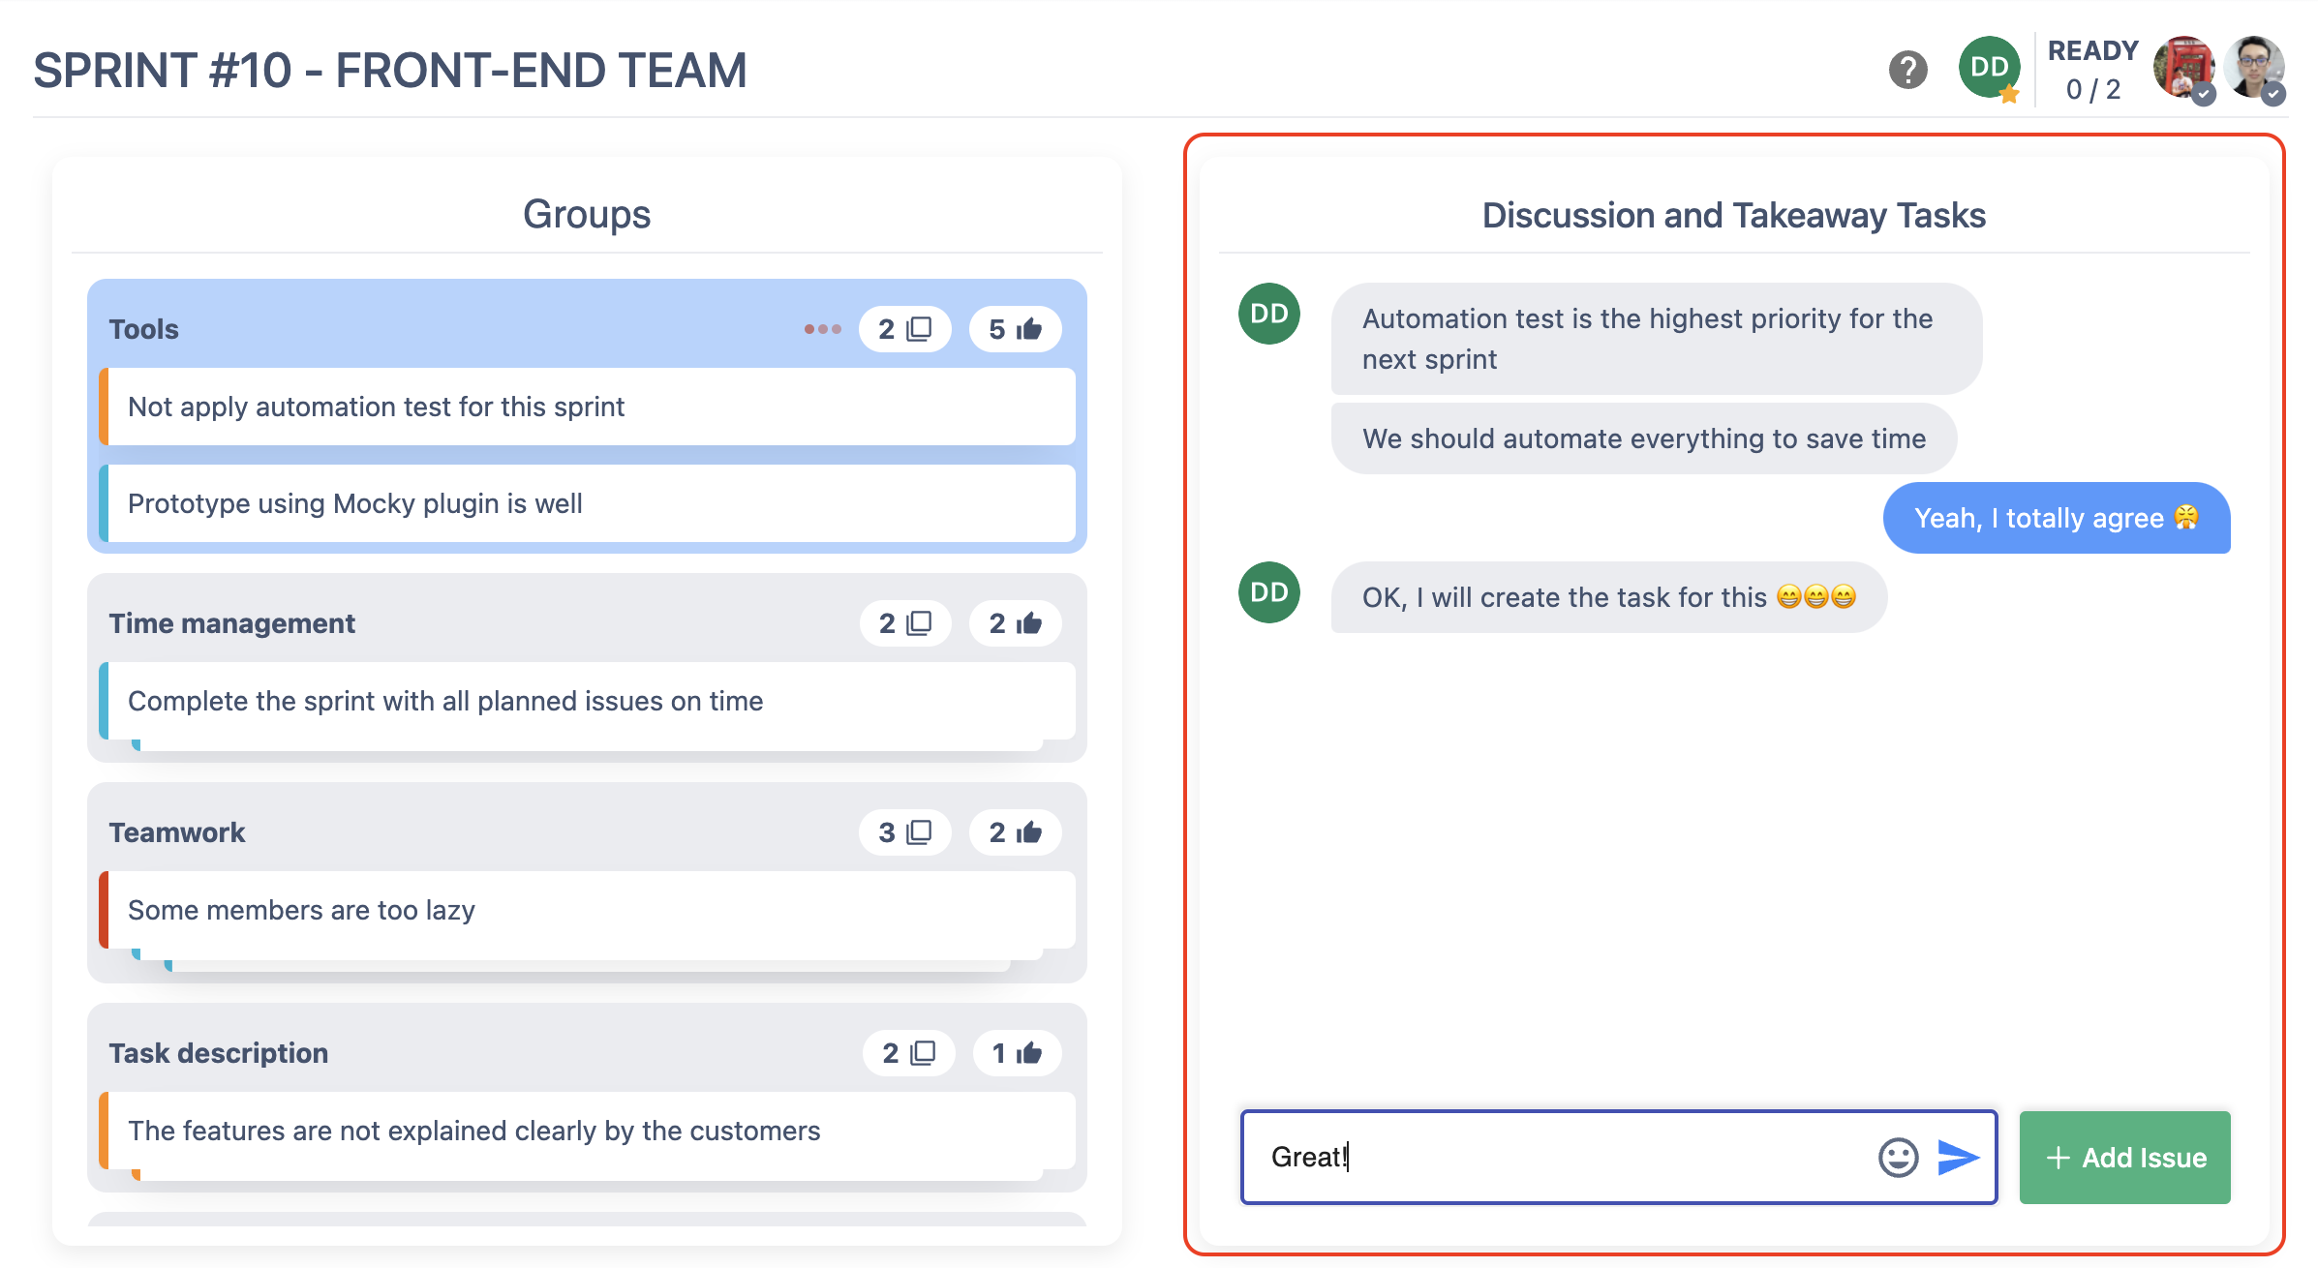Open Tools group three-dot options menu
Screen dimensions: 2318x1268
[822, 329]
